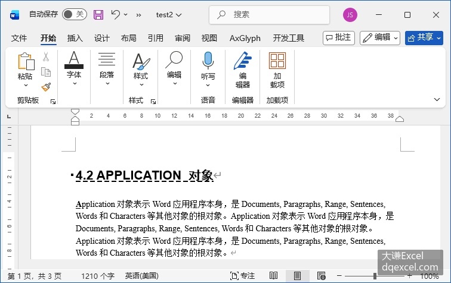Enable 专注 focus mode
Screen dimensions: 451x283
tap(242, 276)
